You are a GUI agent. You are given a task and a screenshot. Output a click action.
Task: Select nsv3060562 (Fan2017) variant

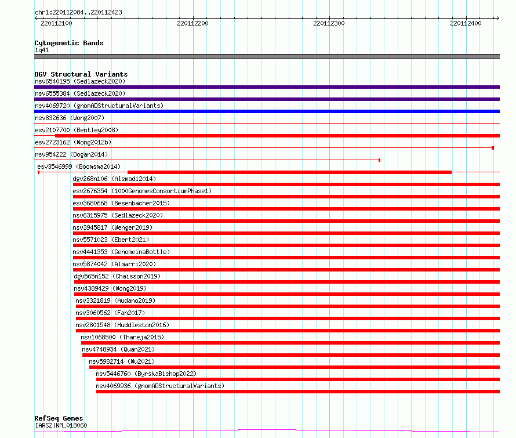tap(110, 313)
